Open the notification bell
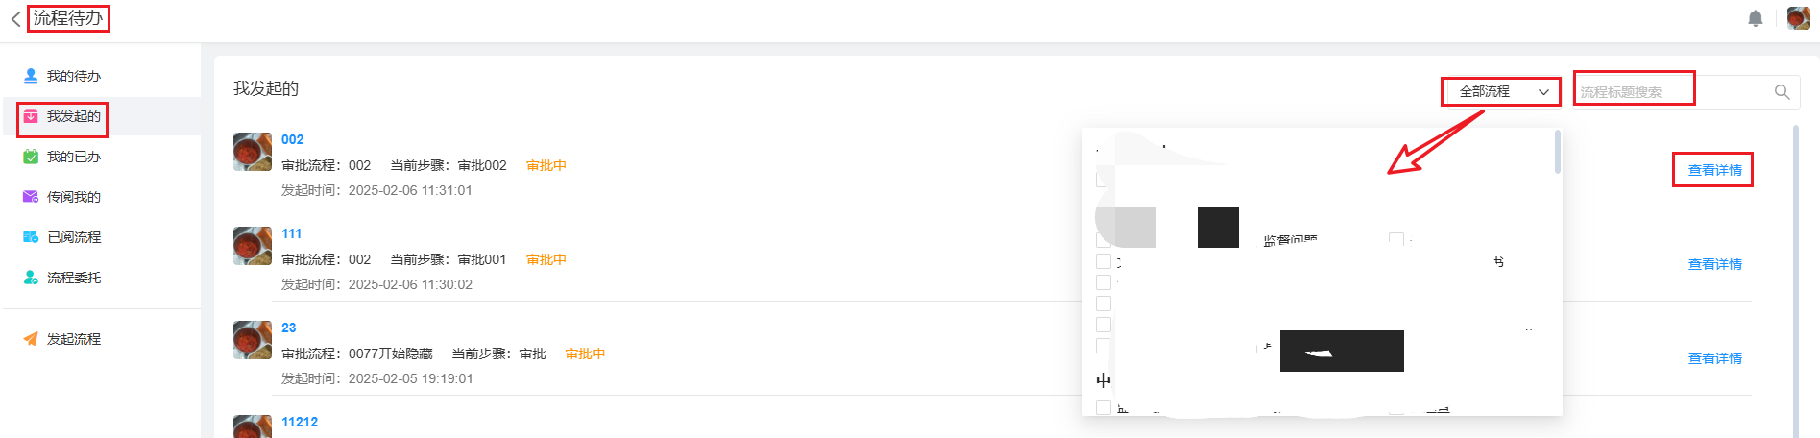The width and height of the screenshot is (1820, 438). coord(1755,19)
